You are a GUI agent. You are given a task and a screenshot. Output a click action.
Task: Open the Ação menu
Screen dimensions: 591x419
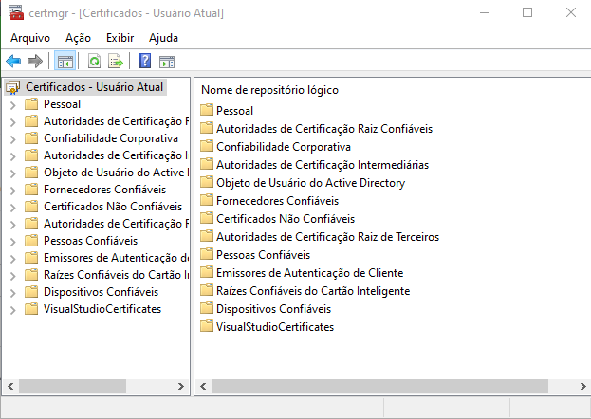[x=78, y=37]
